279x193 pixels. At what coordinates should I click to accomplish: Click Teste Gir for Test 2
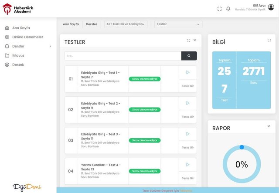(187, 117)
